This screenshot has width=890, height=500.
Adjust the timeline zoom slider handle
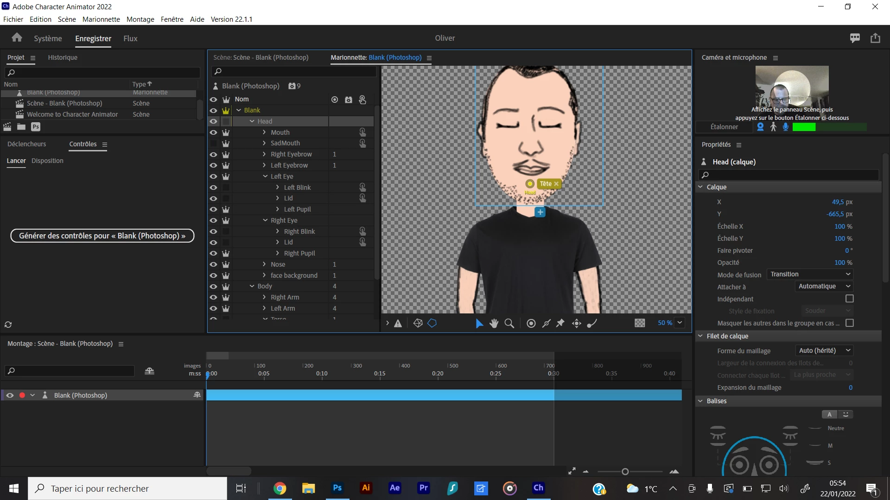click(x=625, y=472)
